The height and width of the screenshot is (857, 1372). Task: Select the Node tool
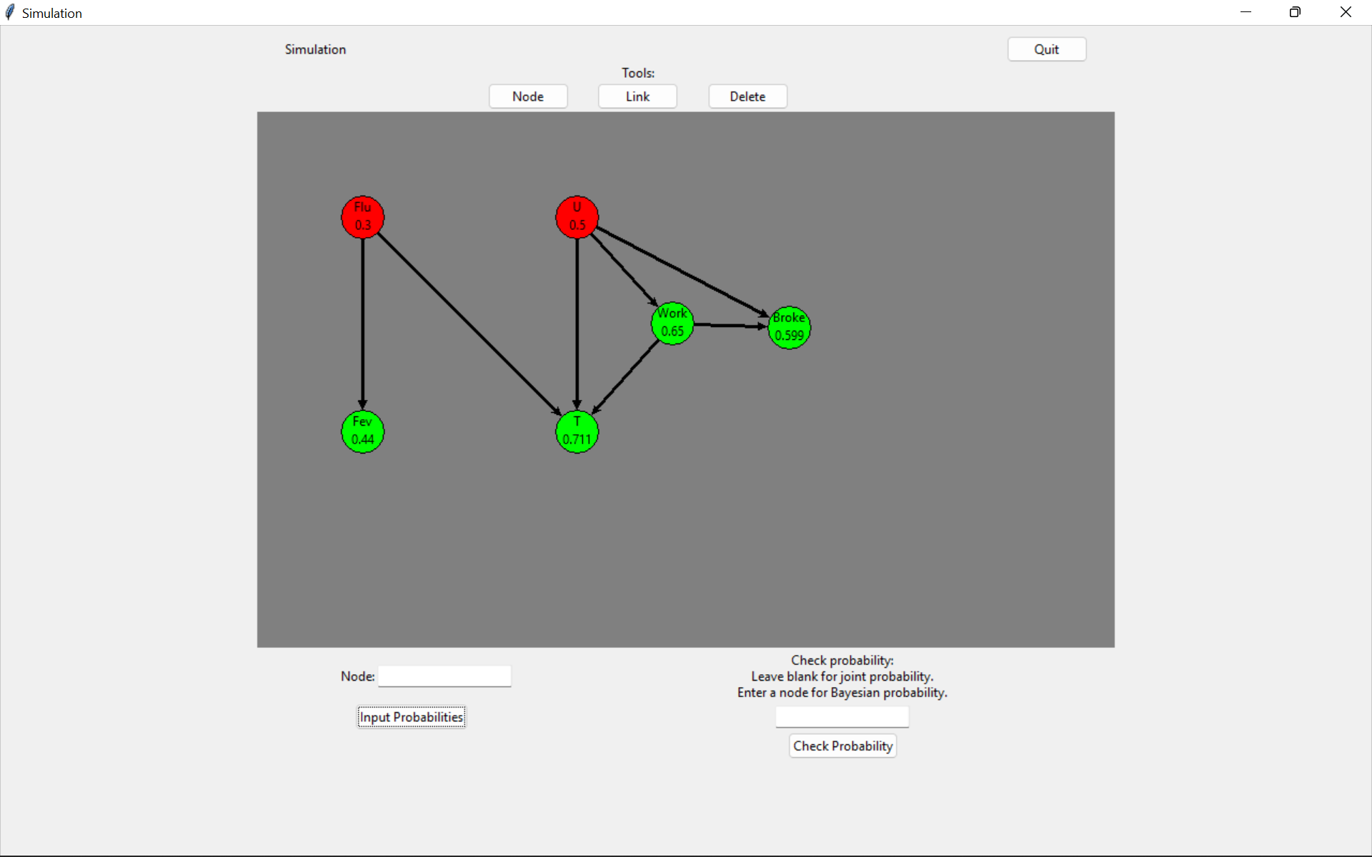[527, 96]
